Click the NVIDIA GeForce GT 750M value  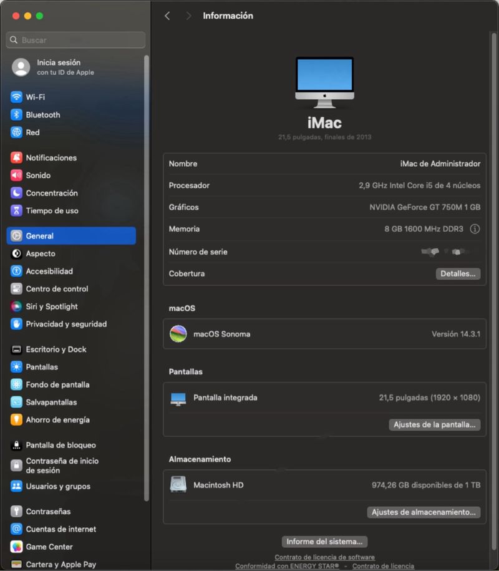425,207
